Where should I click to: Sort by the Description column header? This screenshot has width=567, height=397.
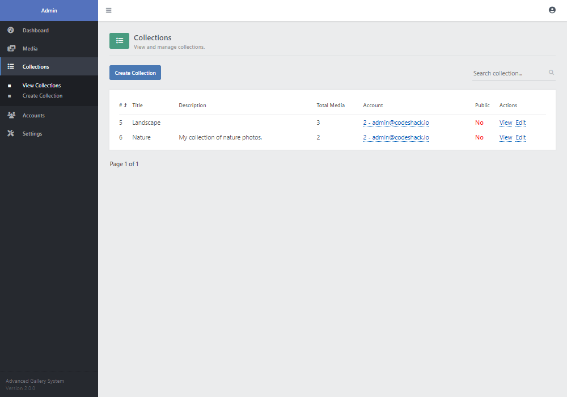tap(192, 105)
